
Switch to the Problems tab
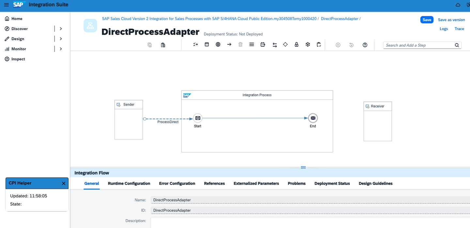[x=297, y=183]
